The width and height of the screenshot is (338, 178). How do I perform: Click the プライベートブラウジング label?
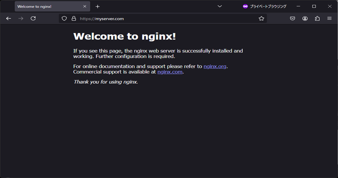pyautogui.click(x=268, y=6)
